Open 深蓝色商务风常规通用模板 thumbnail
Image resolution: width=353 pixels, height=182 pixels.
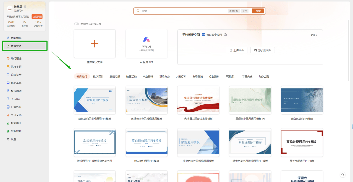(198, 143)
